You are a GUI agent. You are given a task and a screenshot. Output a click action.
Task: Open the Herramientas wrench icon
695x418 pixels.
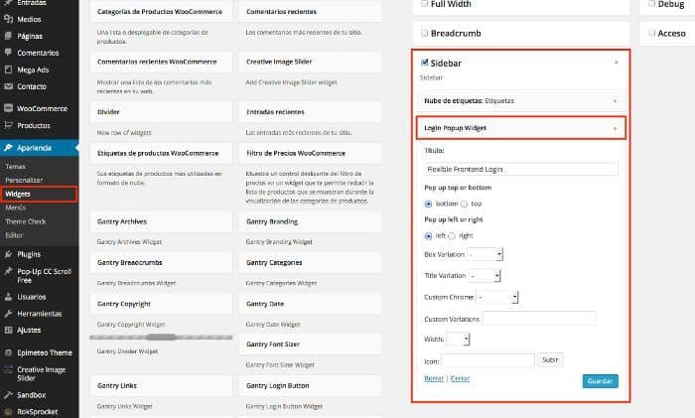pos(8,314)
